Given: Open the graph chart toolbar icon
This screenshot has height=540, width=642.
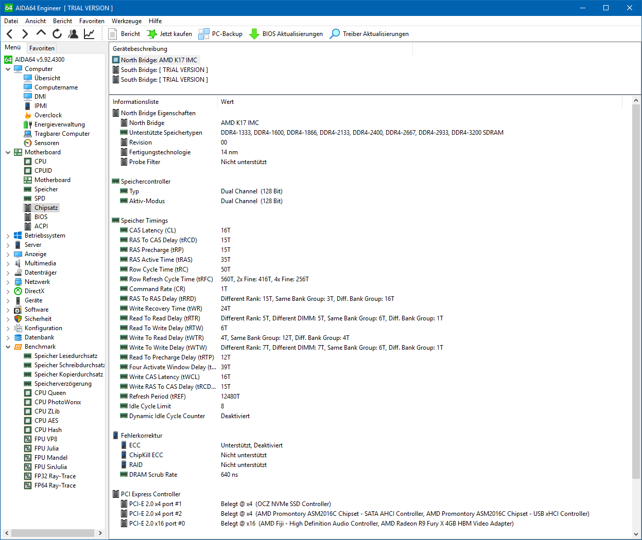Looking at the screenshot, I should tap(89, 34).
